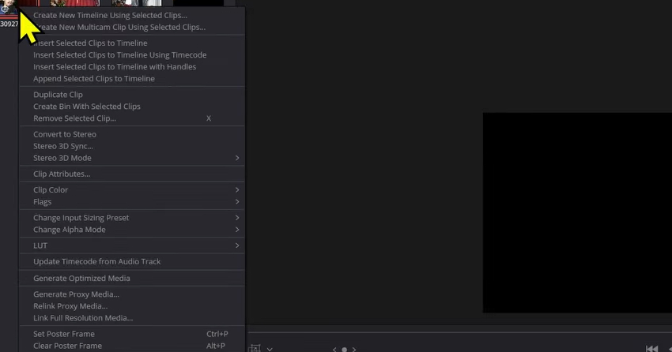Click the black viewer preview area
The height and width of the screenshot is (352, 672).
point(577,212)
